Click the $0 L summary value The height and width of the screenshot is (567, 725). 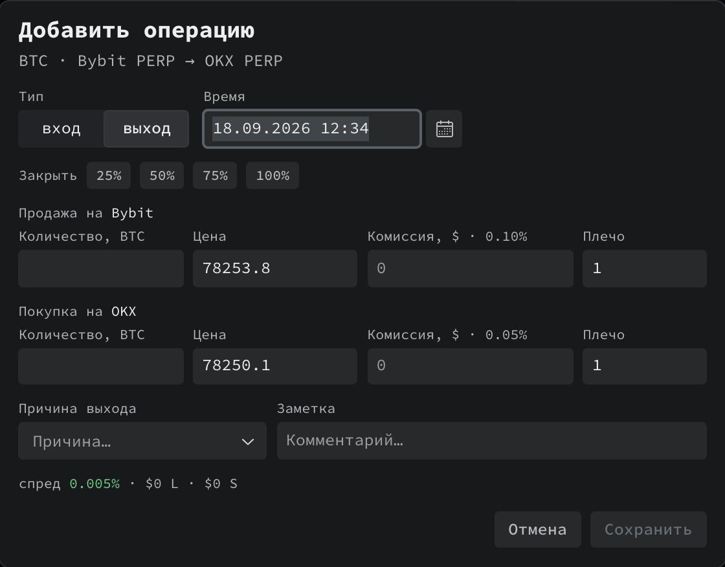(161, 484)
